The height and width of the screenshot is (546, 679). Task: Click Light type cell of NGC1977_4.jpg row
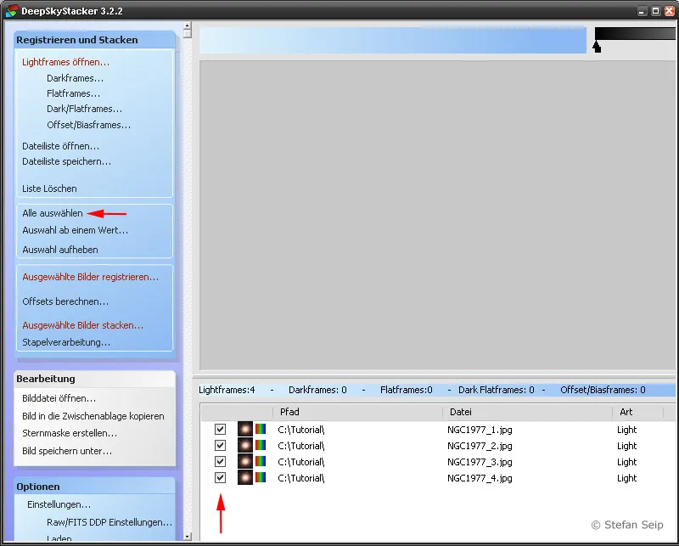click(x=626, y=478)
